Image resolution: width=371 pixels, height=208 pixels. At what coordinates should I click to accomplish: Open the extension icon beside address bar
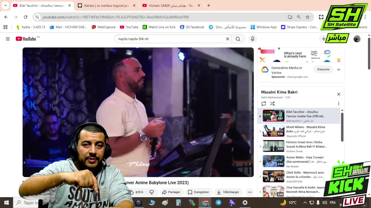point(321,17)
